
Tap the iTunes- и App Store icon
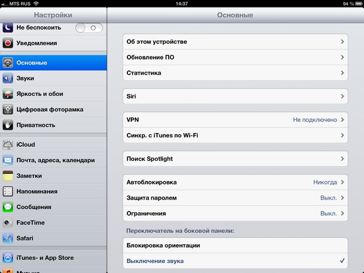tap(8, 258)
